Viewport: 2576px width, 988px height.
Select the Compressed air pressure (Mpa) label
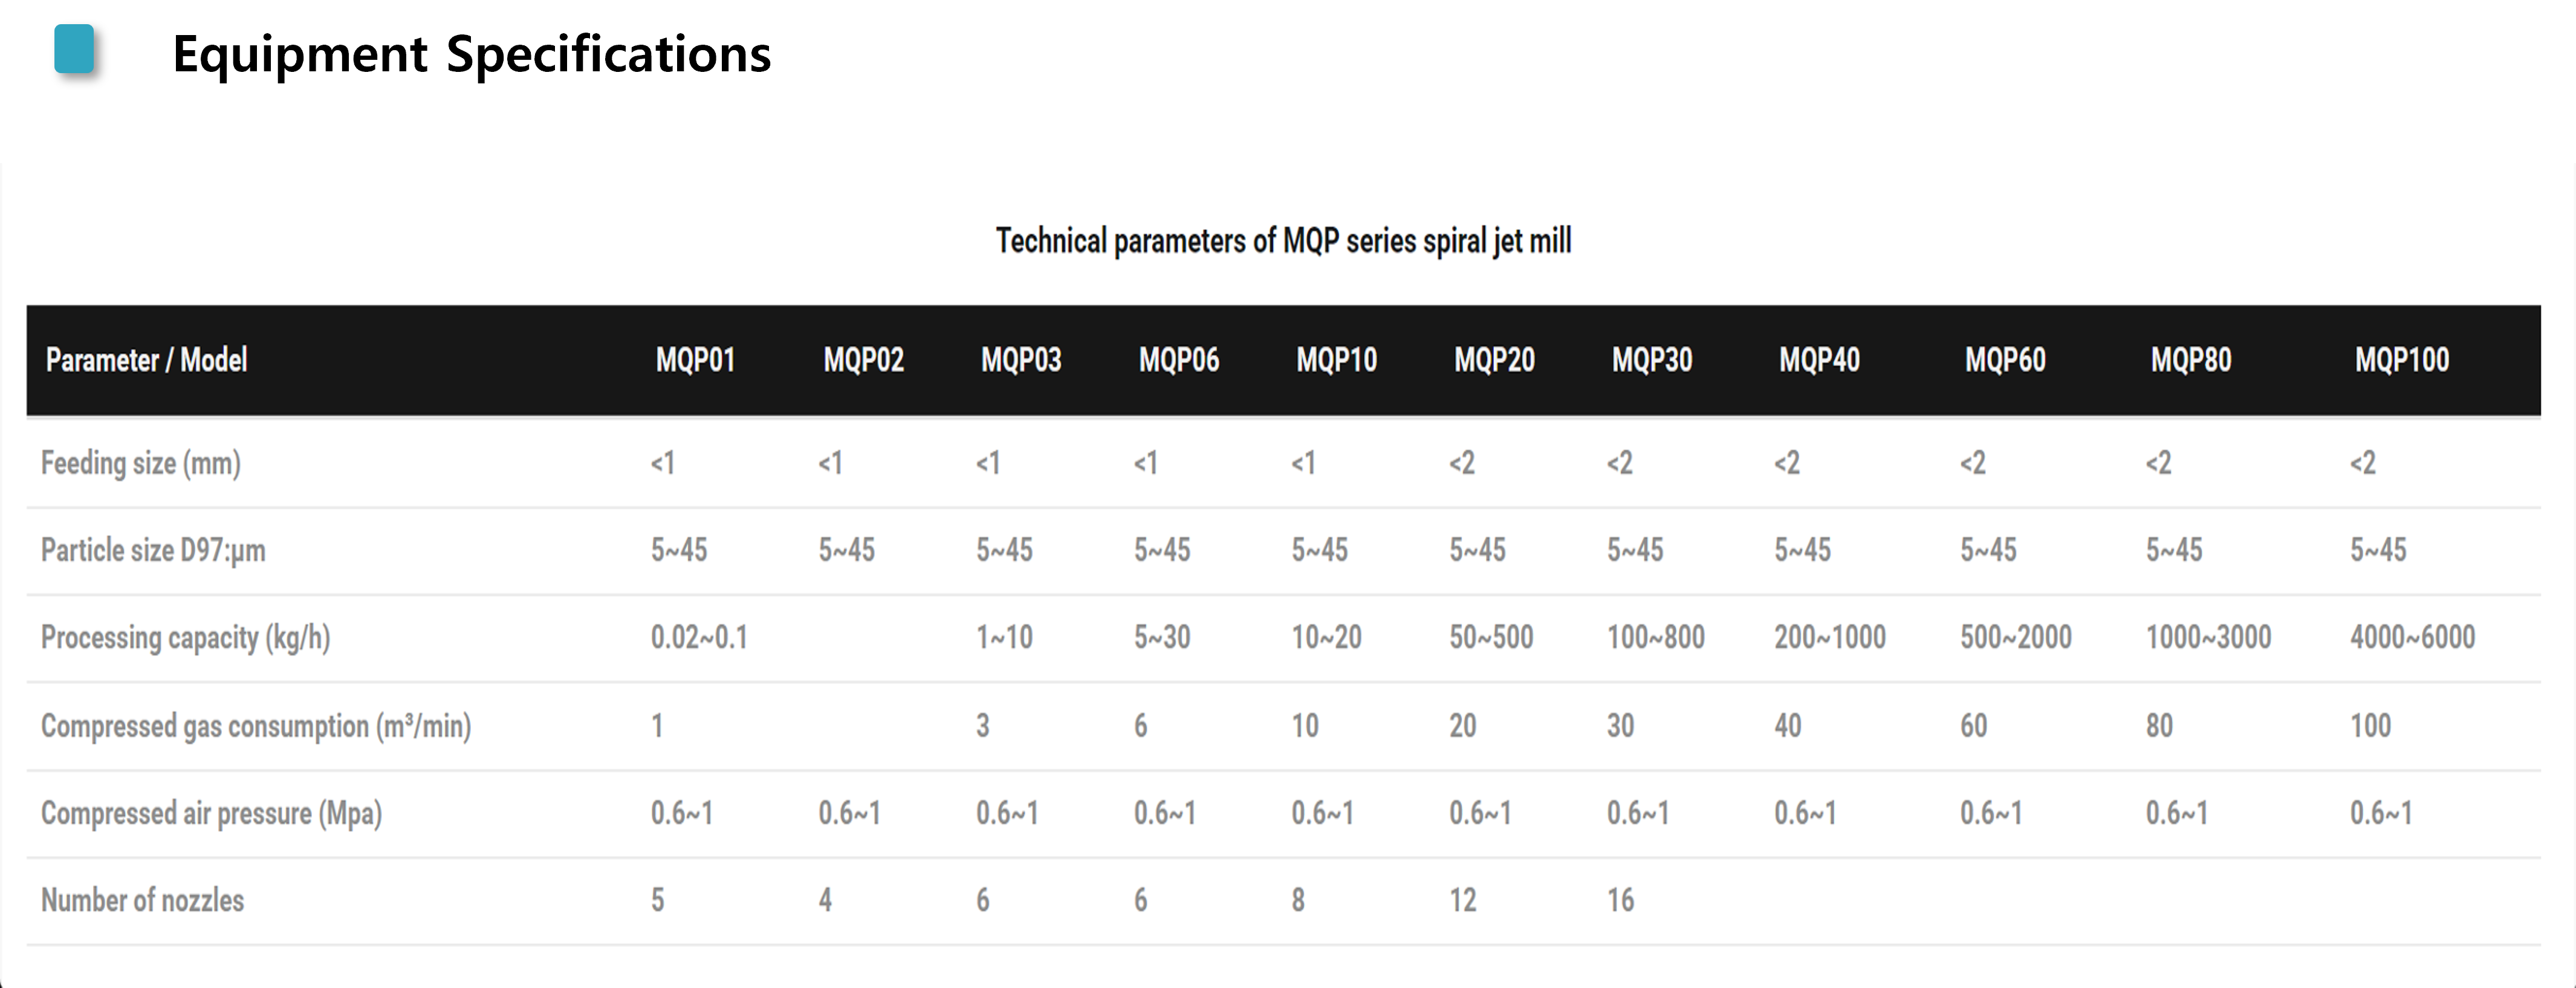click(211, 813)
